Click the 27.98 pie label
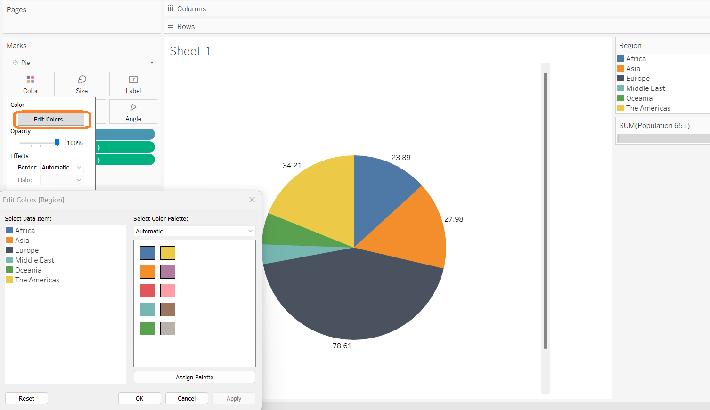Viewport: 710px width, 410px height. pyautogui.click(x=454, y=219)
